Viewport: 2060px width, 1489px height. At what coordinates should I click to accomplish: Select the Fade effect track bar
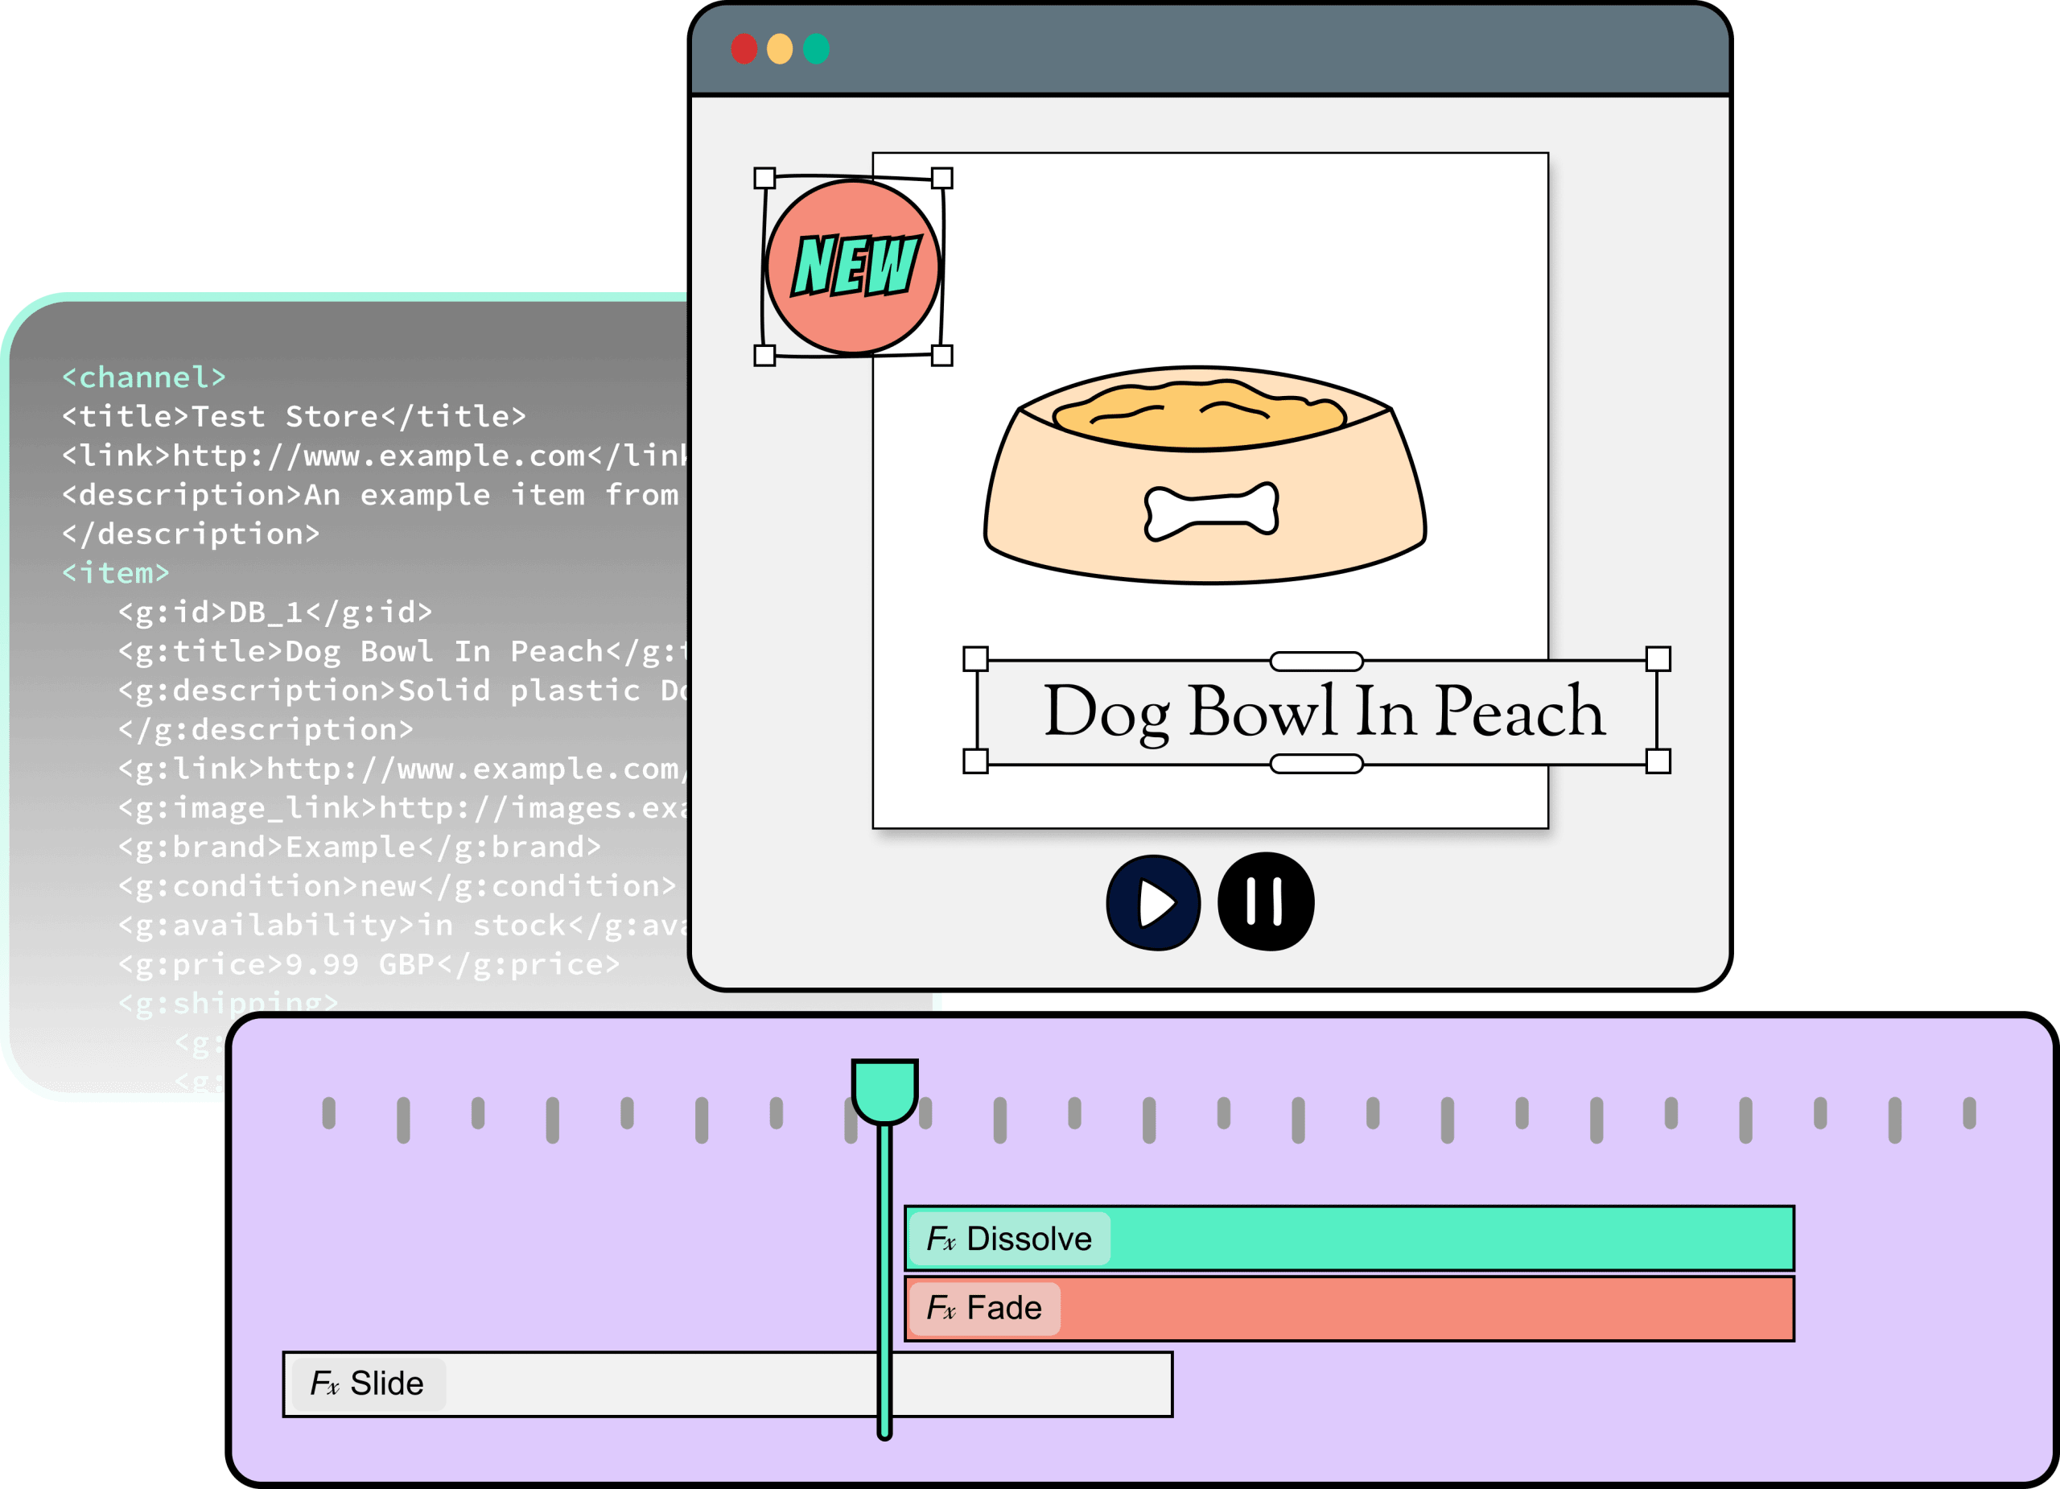coord(1349,1308)
